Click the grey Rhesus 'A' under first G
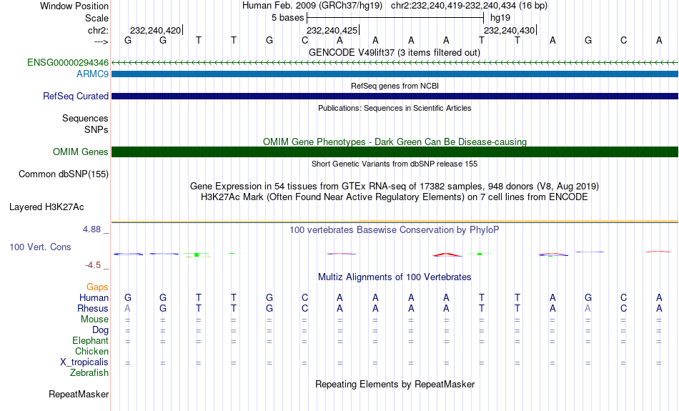The width and height of the screenshot is (679, 411). 127,308
